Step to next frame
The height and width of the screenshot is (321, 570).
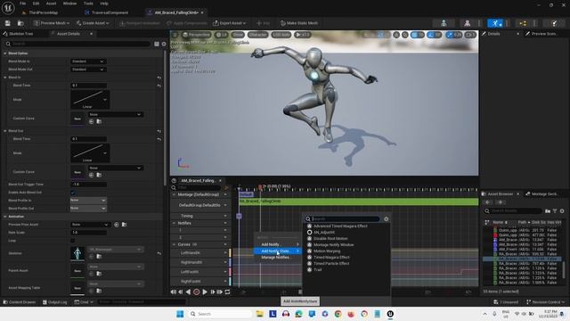click(x=212, y=292)
